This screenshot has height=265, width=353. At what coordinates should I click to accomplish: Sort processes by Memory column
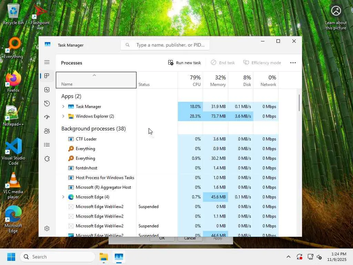pos(215,80)
